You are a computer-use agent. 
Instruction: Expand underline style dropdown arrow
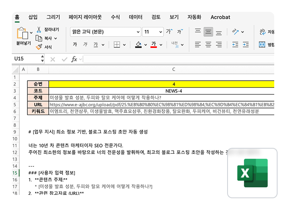[103, 45]
